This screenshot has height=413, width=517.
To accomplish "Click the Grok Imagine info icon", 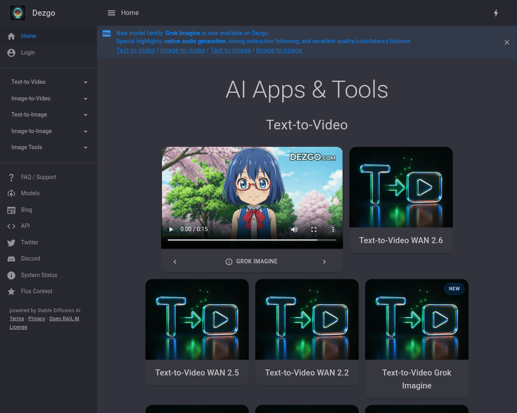I will (229, 262).
